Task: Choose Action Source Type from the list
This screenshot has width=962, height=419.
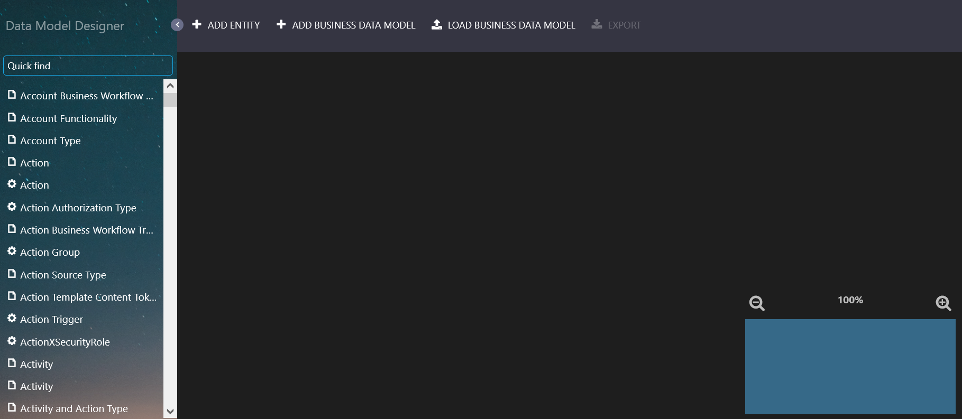Action: pyautogui.click(x=63, y=275)
